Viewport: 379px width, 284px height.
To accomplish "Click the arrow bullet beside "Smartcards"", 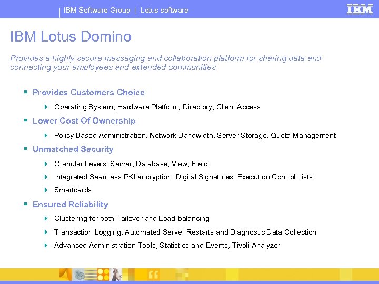I will [x=46, y=190].
